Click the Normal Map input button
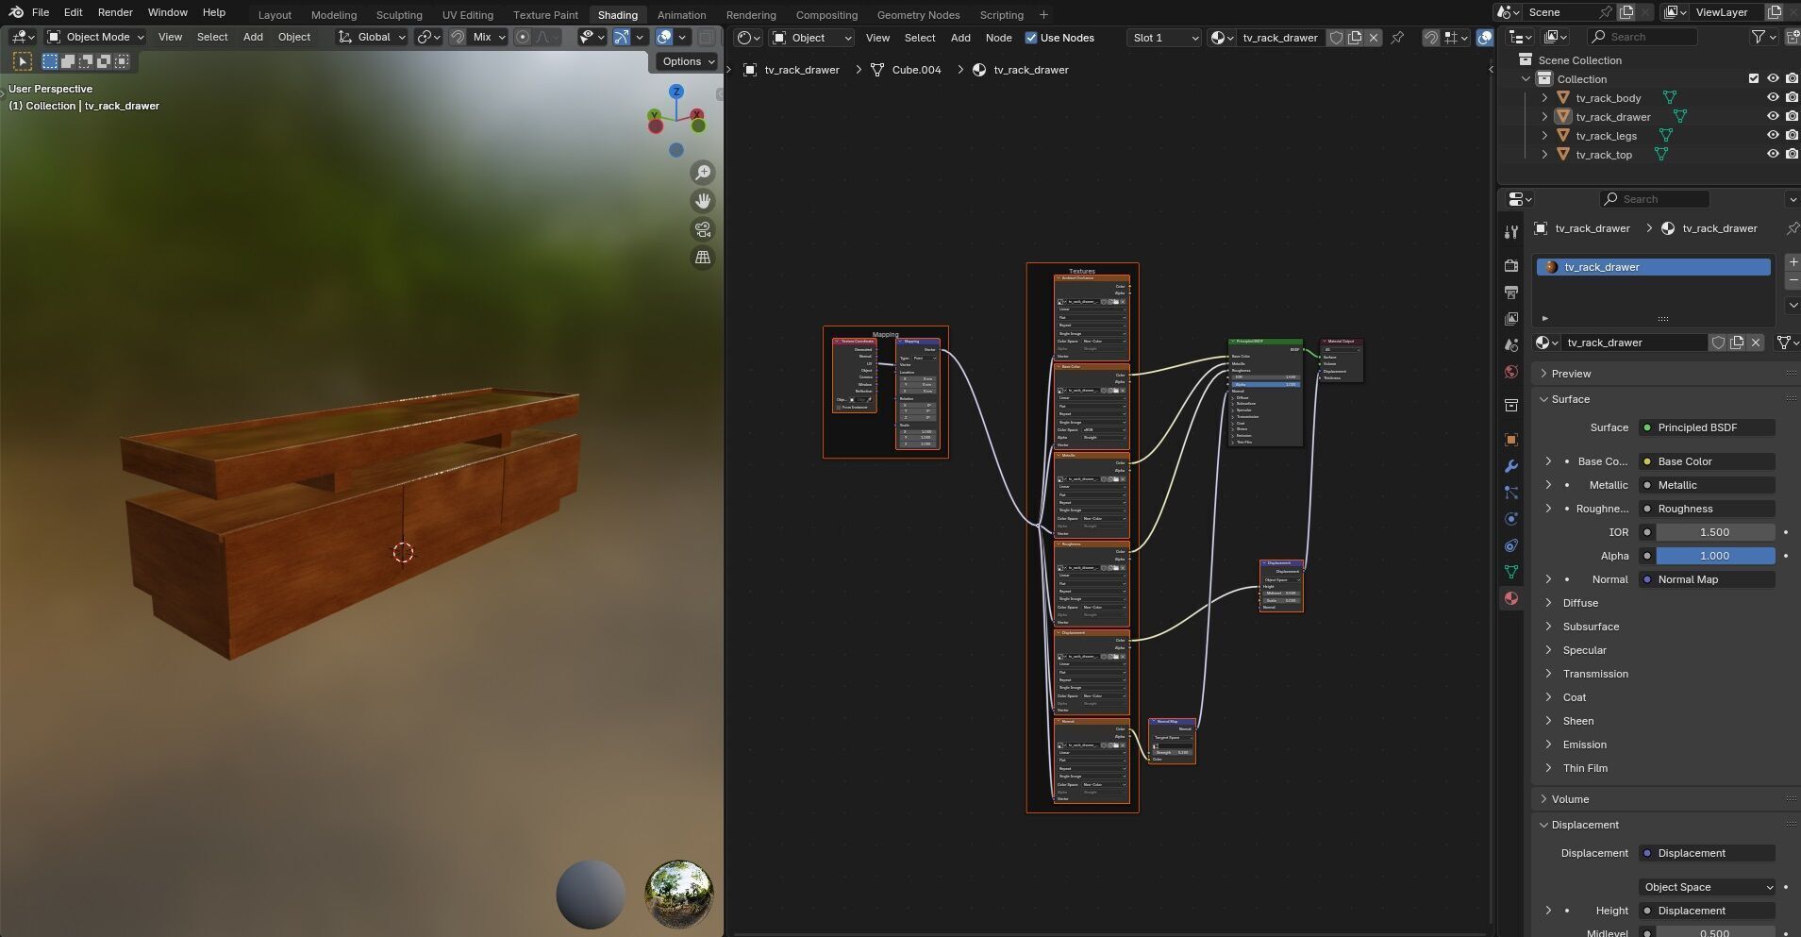 coord(1708,579)
